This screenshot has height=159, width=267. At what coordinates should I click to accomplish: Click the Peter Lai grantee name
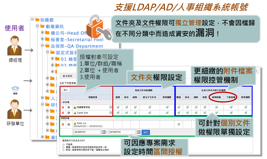click(x=81, y=123)
